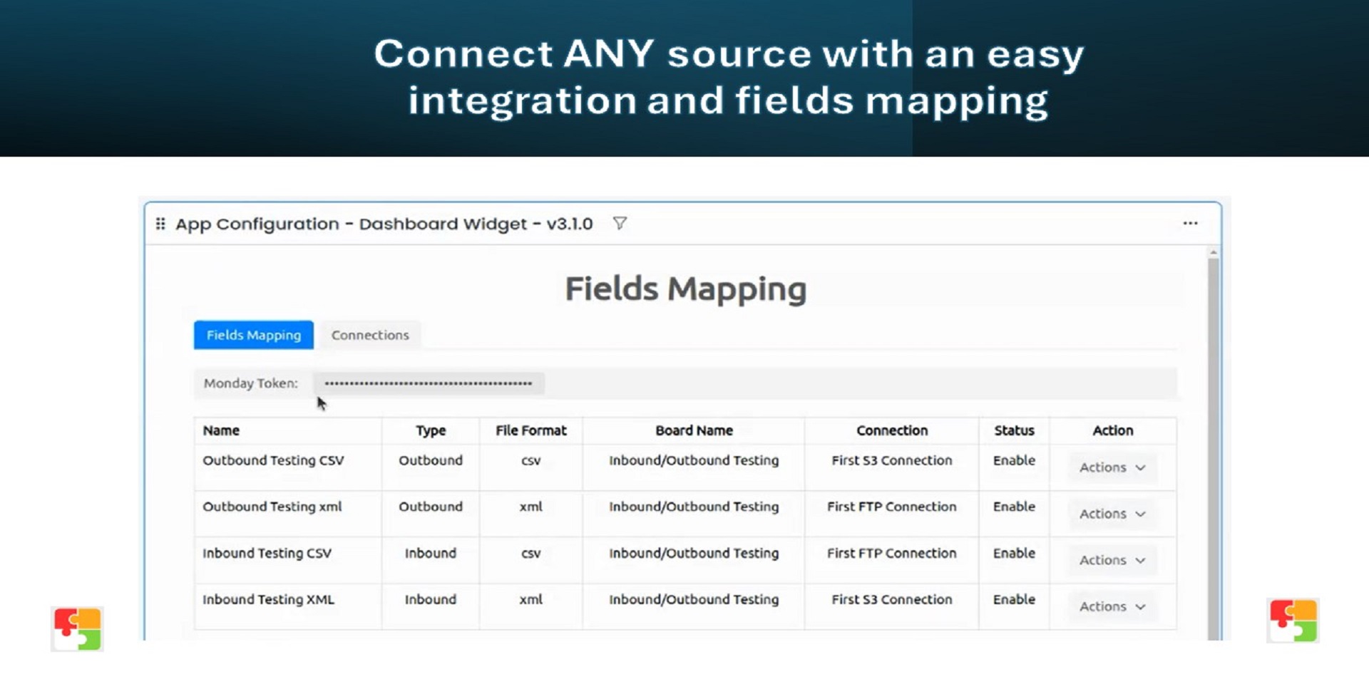This screenshot has height=684, width=1369.
Task: Click the Monday Token password field
Action: (x=429, y=383)
